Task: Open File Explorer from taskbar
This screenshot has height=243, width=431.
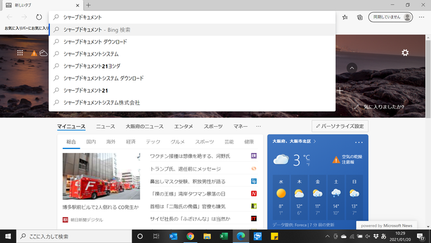Action: click(207, 237)
